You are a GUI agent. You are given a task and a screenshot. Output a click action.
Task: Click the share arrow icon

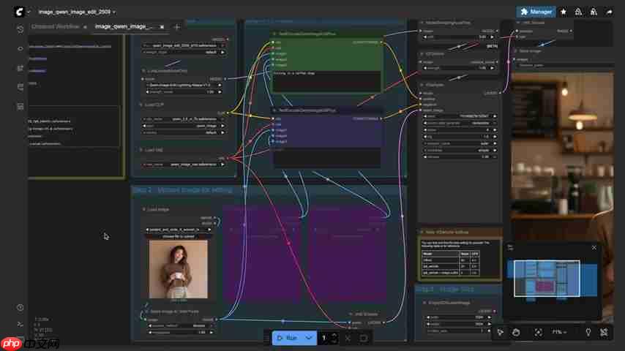coord(609,12)
